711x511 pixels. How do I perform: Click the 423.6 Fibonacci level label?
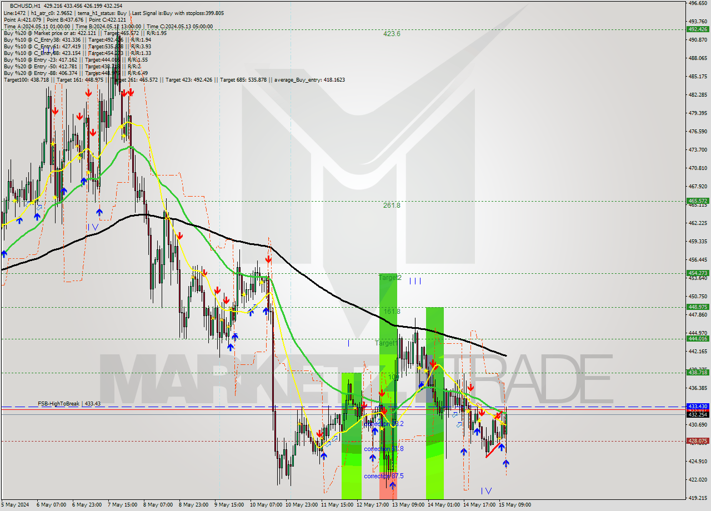(392, 34)
